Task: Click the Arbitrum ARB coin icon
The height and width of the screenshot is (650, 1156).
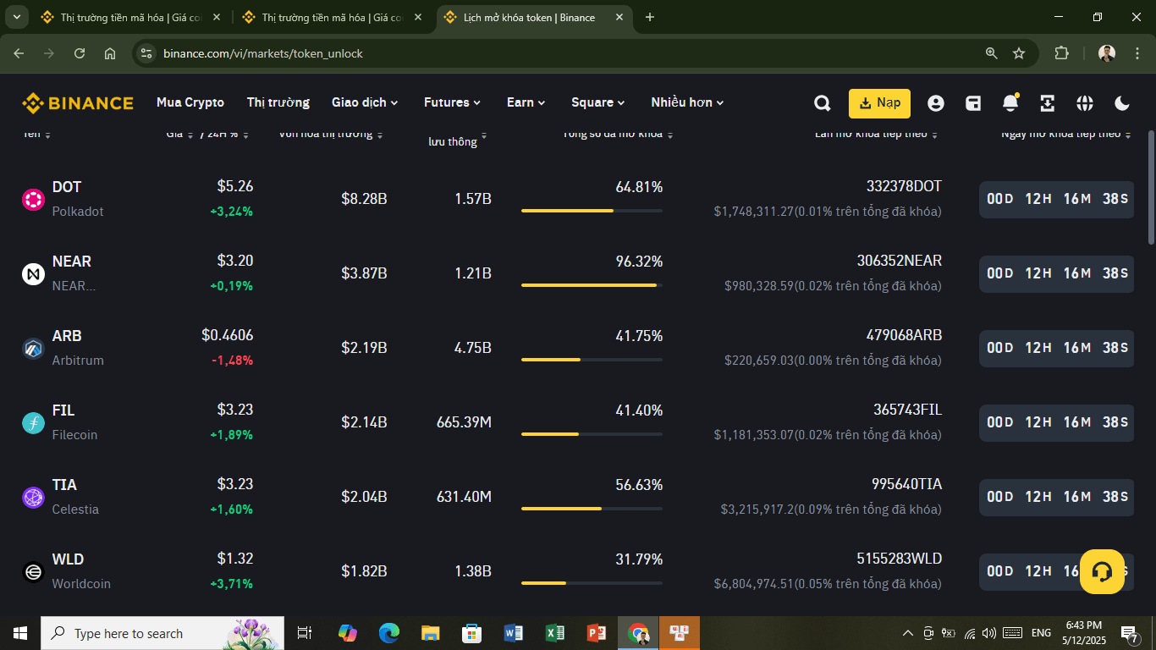Action: pos(33,349)
